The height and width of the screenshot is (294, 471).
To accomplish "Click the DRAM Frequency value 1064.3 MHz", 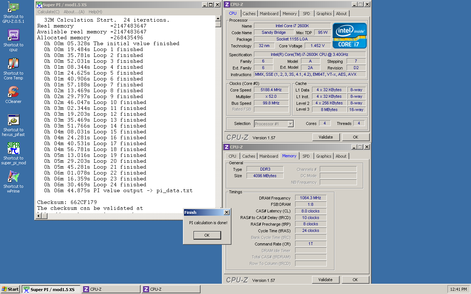I will tap(311, 198).
